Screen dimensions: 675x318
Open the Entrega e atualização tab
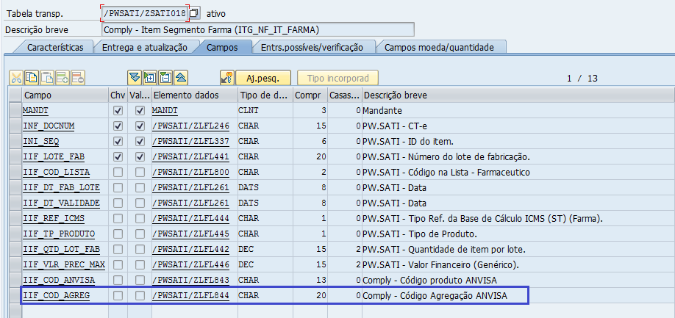(144, 47)
